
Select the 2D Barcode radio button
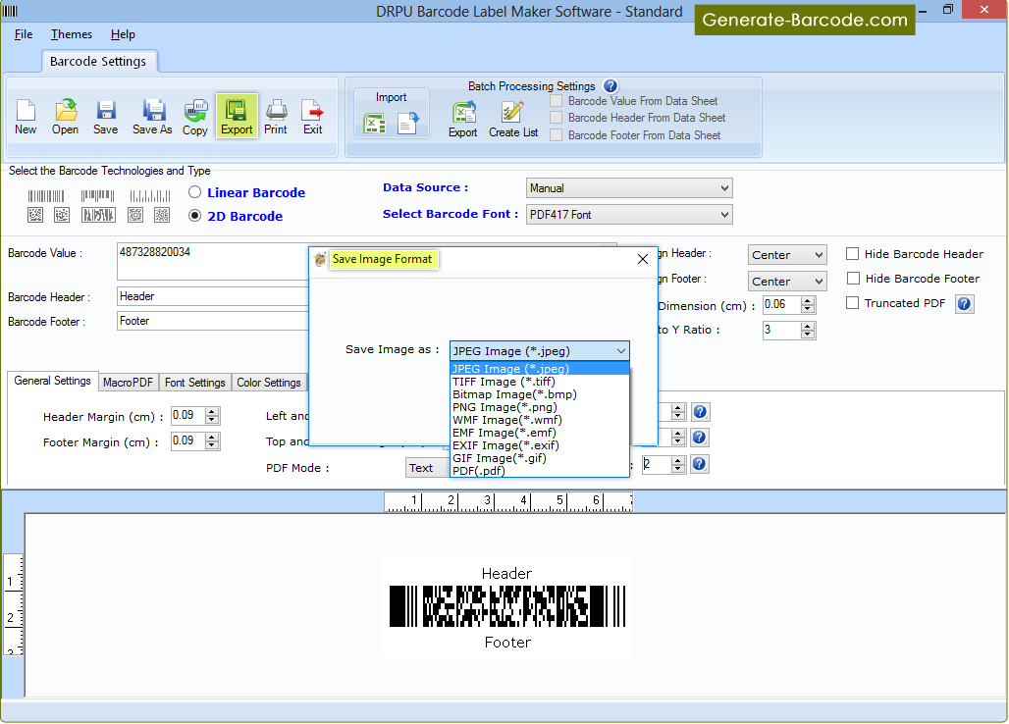[x=195, y=216]
